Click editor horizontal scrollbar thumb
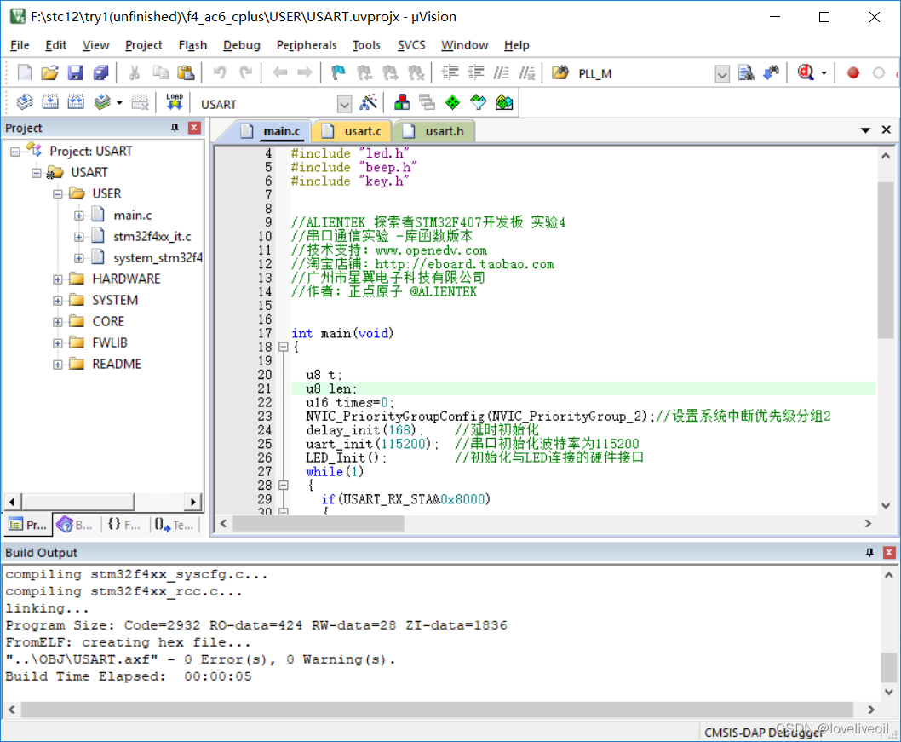 click(x=319, y=523)
